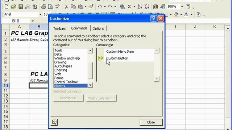Open the Borders dropdown arrow
This screenshot has width=232, height=130.
tap(171, 14)
